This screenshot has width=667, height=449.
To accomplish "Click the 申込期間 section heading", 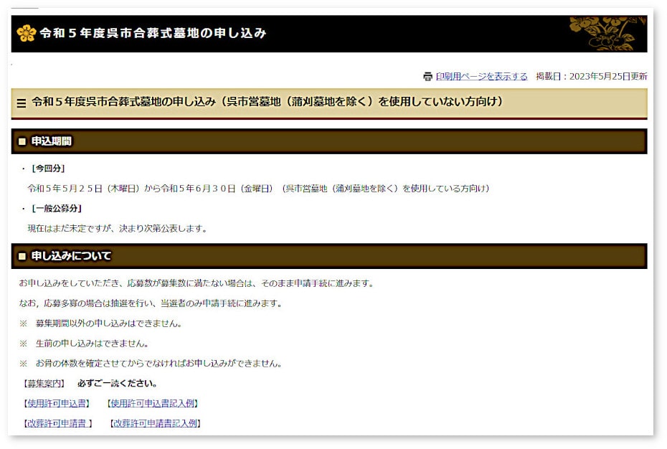I will click(x=52, y=141).
